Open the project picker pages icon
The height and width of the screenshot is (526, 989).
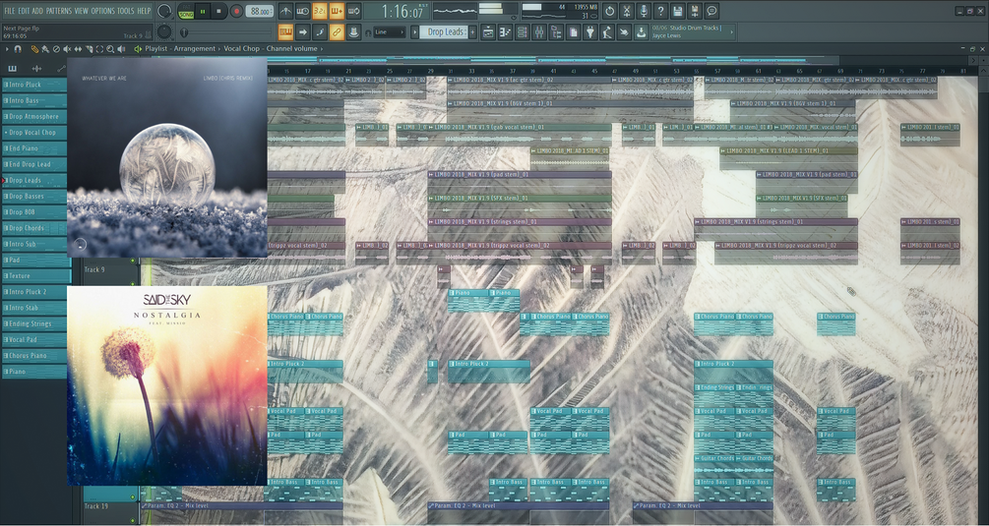(x=573, y=32)
